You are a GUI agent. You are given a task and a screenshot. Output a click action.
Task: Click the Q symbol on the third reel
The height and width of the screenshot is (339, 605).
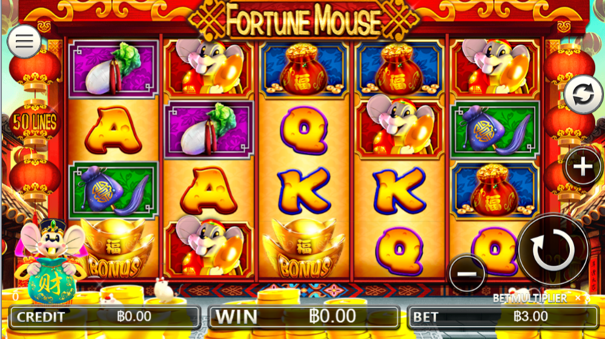[303, 130]
